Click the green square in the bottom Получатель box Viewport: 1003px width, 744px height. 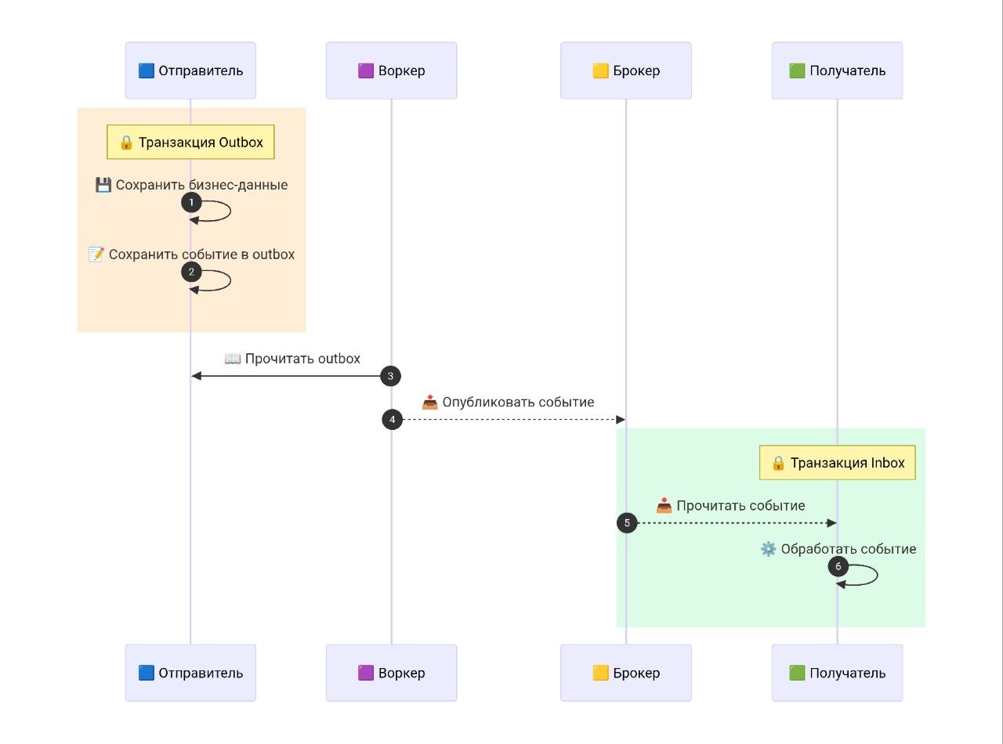point(797,673)
